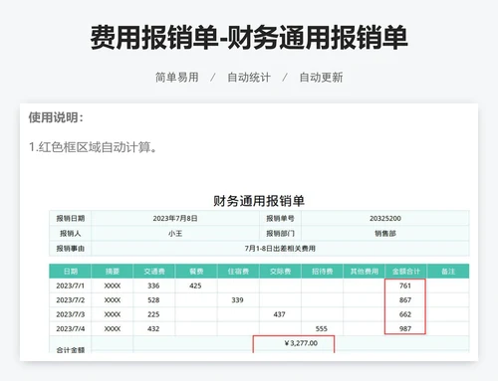Select the 报销人 label cell
This screenshot has height=381, width=498.
tap(71, 234)
